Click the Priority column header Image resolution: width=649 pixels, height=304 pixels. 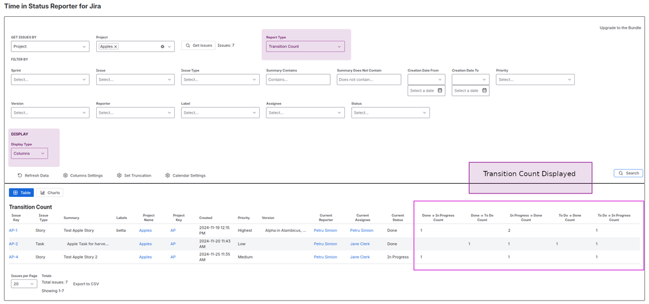tap(244, 218)
